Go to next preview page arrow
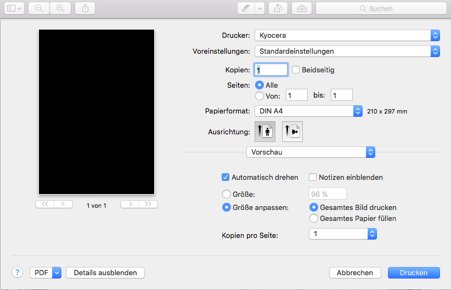This screenshot has width=451, height=290. pyautogui.click(x=129, y=204)
